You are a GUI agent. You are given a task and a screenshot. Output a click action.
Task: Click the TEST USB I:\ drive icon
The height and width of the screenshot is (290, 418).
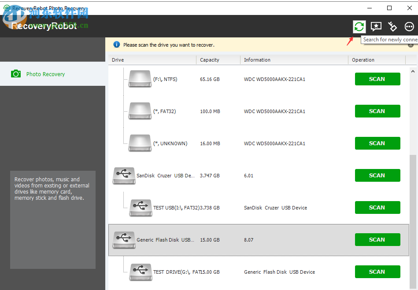click(x=141, y=208)
